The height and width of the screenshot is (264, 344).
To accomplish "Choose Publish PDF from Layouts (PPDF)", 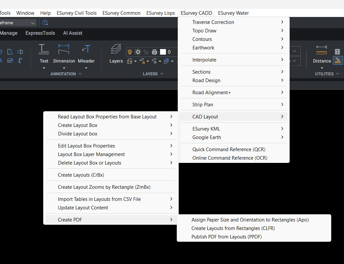I will 254,237.
